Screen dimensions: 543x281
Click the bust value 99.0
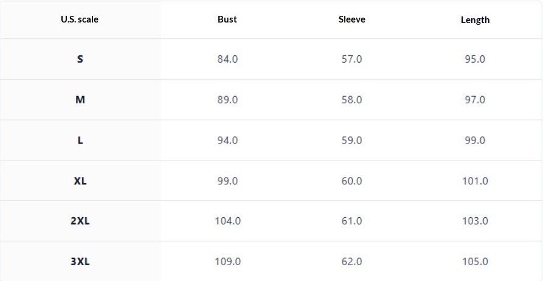[227, 181]
